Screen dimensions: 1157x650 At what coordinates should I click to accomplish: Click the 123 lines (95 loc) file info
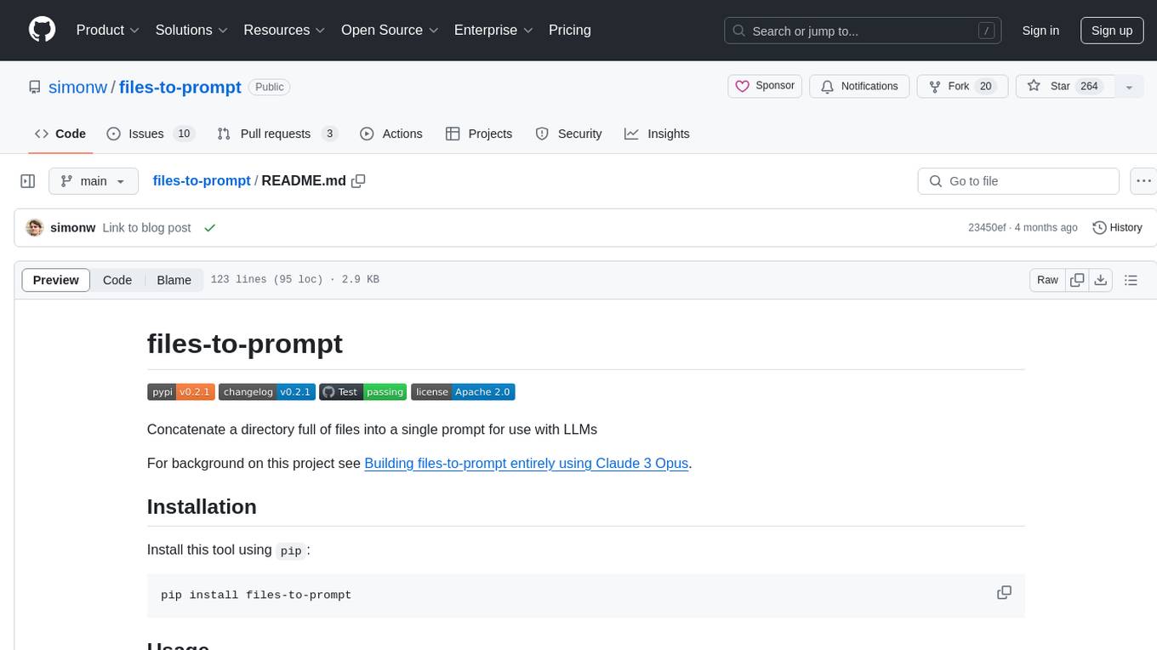pos(294,280)
